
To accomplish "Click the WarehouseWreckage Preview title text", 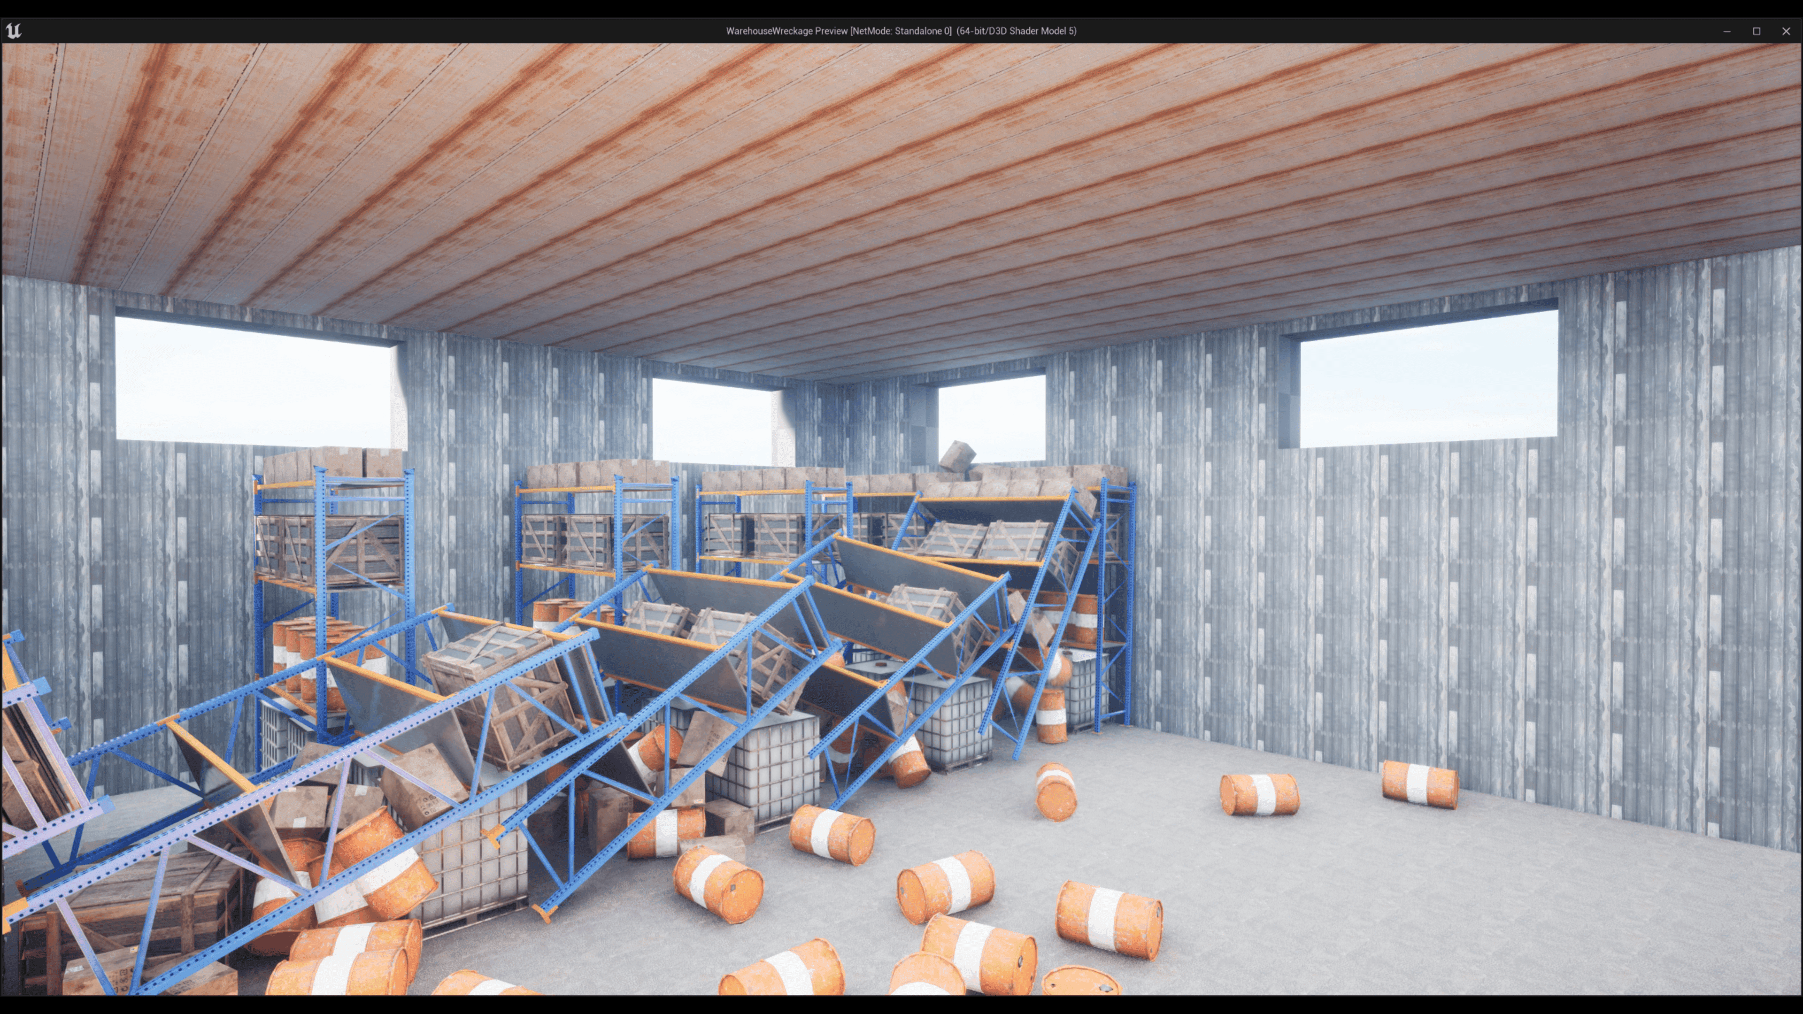I will pyautogui.click(x=901, y=31).
